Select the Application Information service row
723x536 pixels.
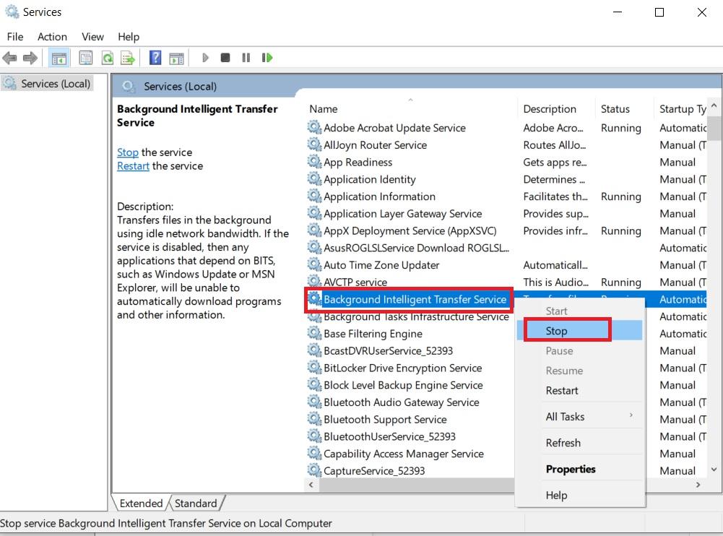506,196
